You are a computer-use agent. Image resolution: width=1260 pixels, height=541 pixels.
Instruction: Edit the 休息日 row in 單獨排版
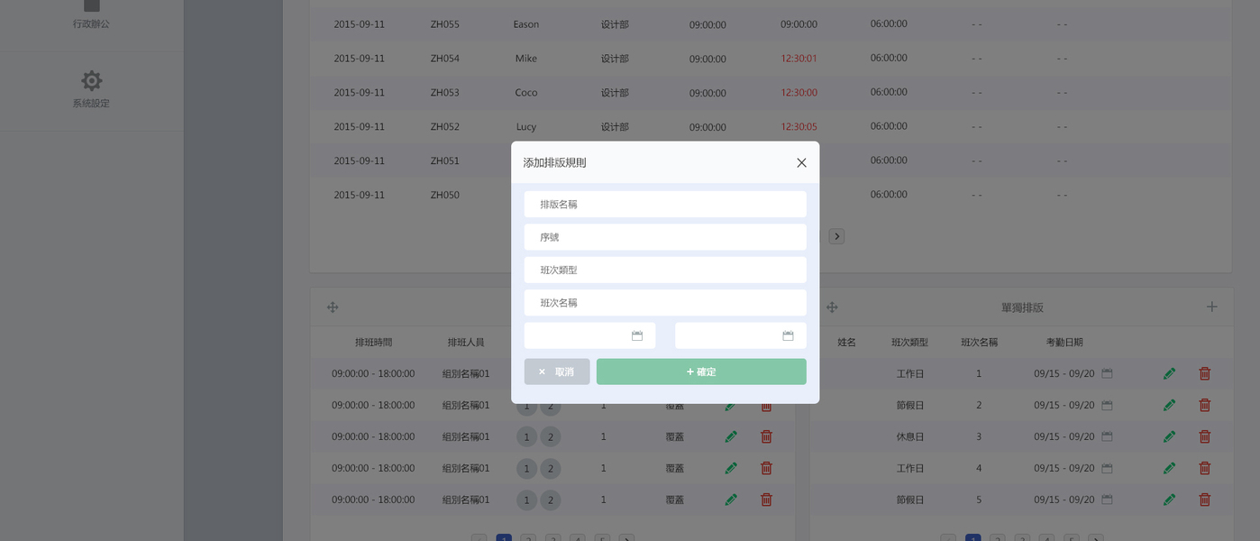pos(1169,436)
